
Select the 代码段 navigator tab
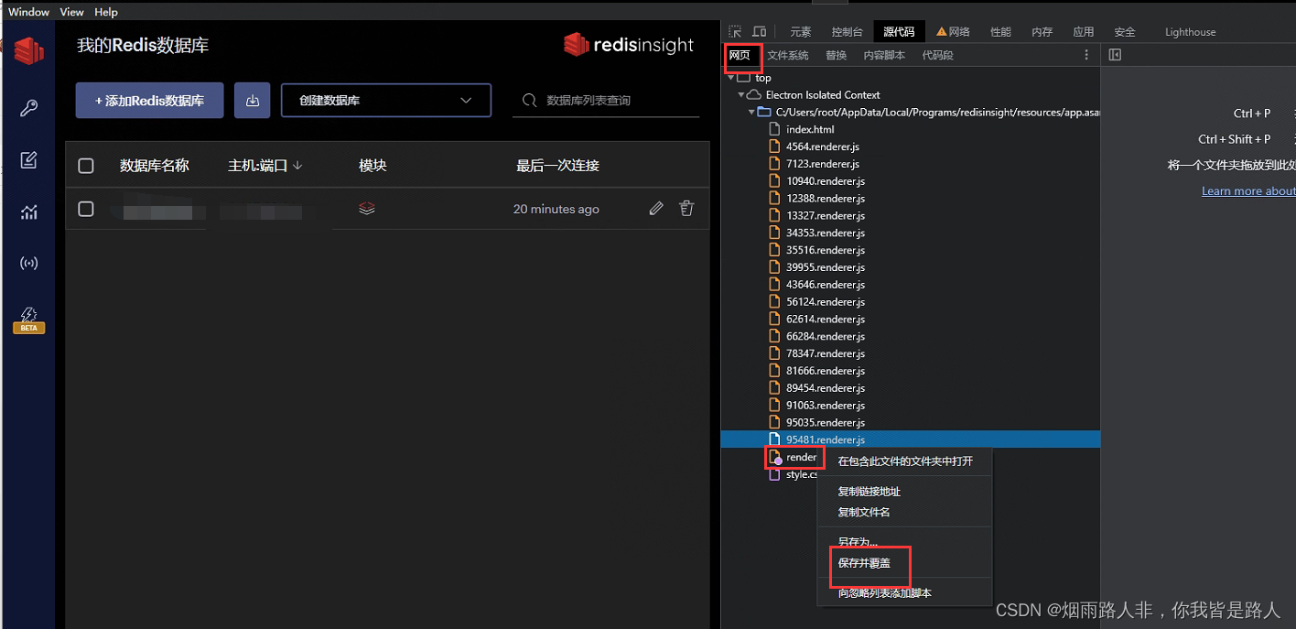click(937, 55)
